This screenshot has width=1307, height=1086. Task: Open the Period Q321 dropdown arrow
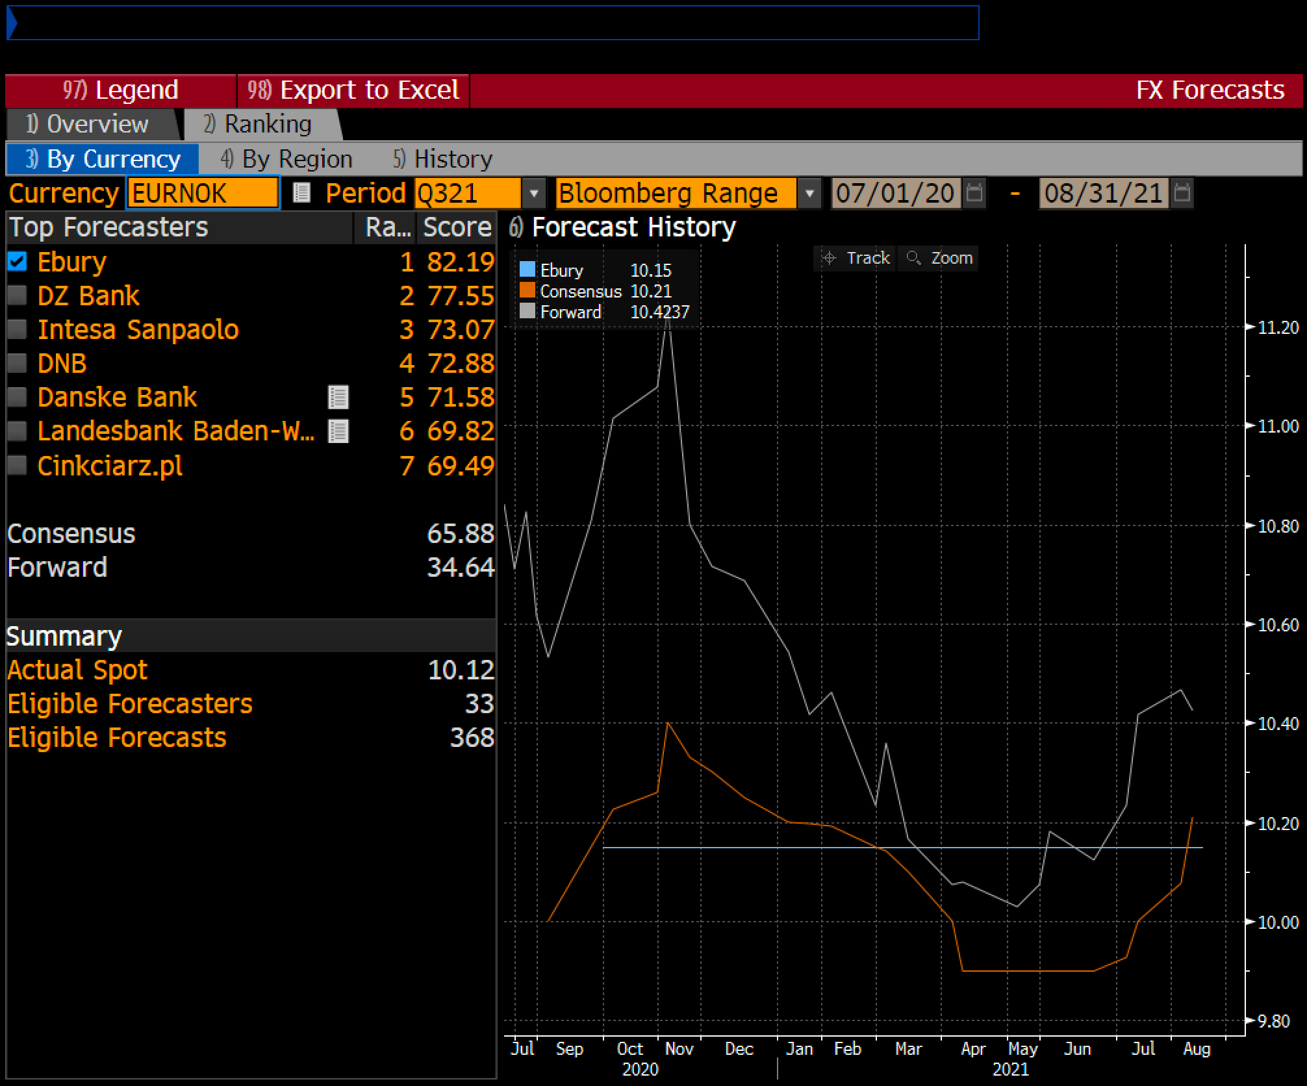[534, 193]
